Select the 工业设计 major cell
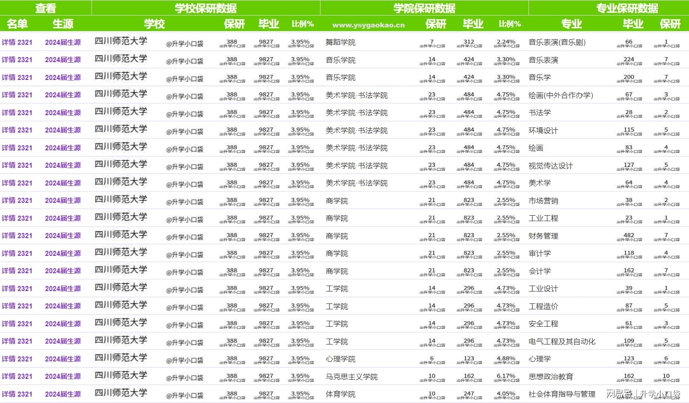Viewport: 689px width, 403px height. click(543, 289)
